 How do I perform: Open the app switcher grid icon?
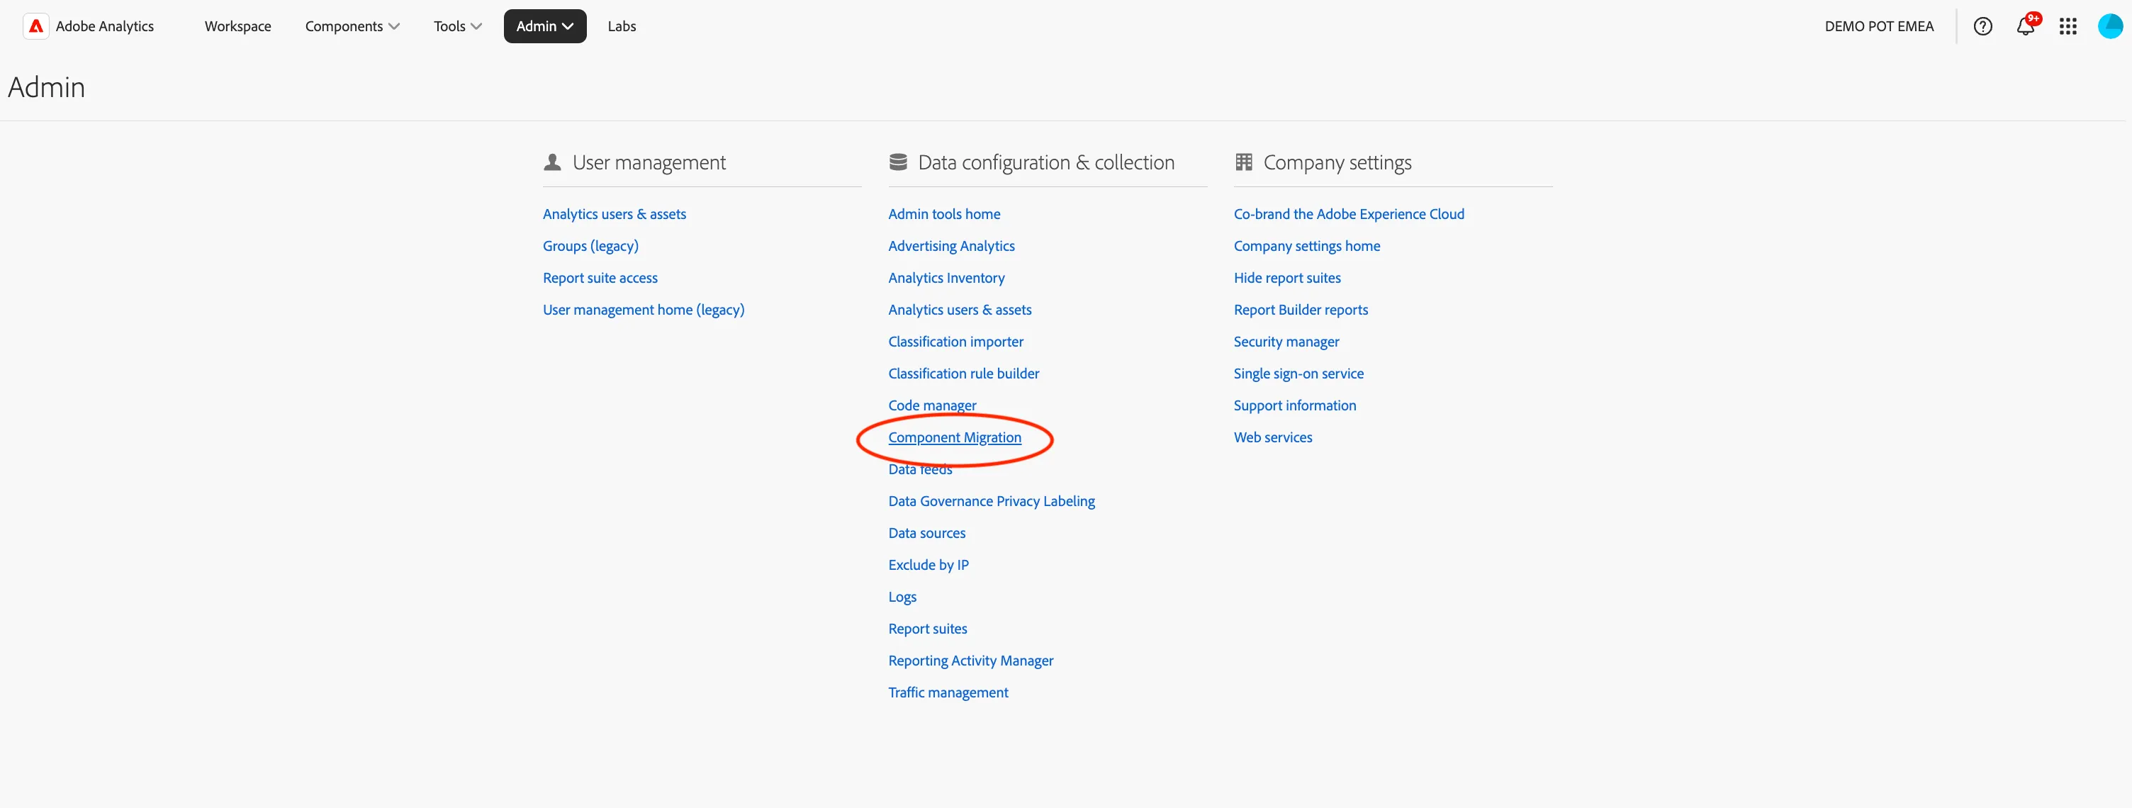click(2068, 26)
